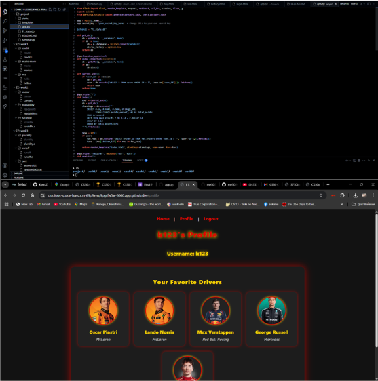
Task: Open the Run and Debug view
Action: pos(5,40)
